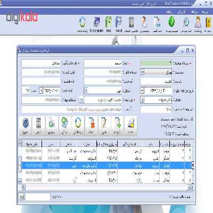Open the first visit date picker arrow
213x213 pixels.
pyautogui.click(x=142, y=91)
